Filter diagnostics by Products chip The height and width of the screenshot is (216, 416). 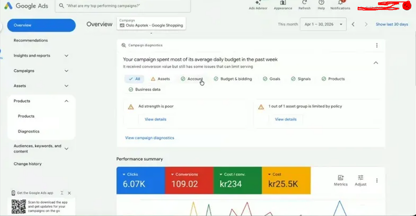(x=333, y=79)
